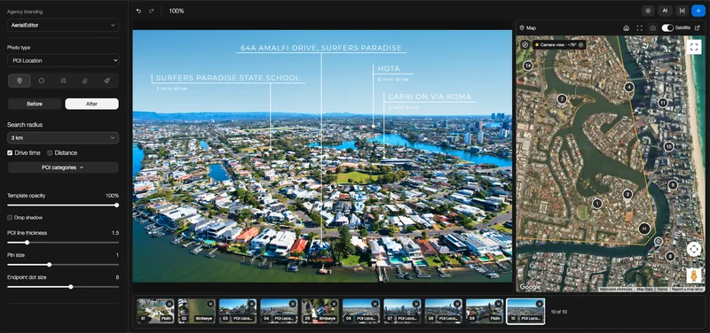Open the Agency branding AerialEditor dropdown

click(63, 26)
